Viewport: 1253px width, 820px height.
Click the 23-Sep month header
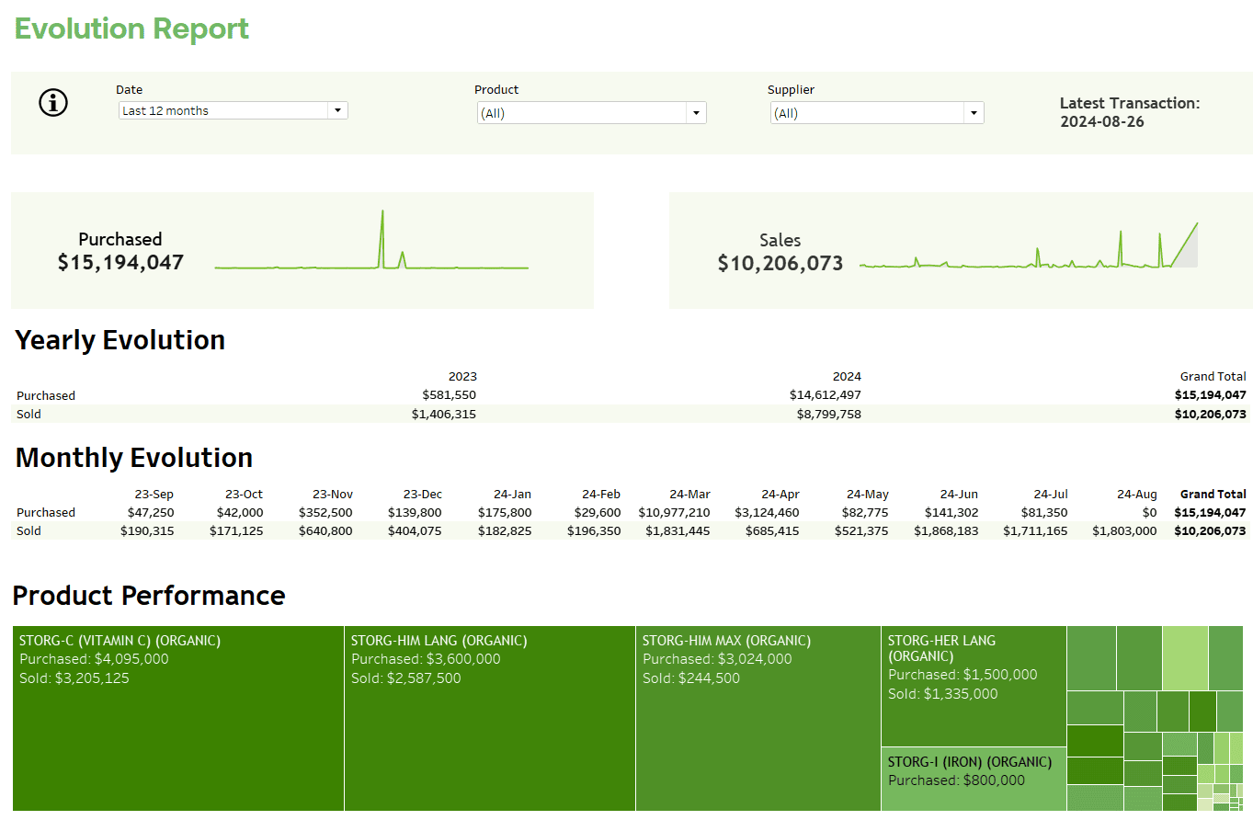154,494
